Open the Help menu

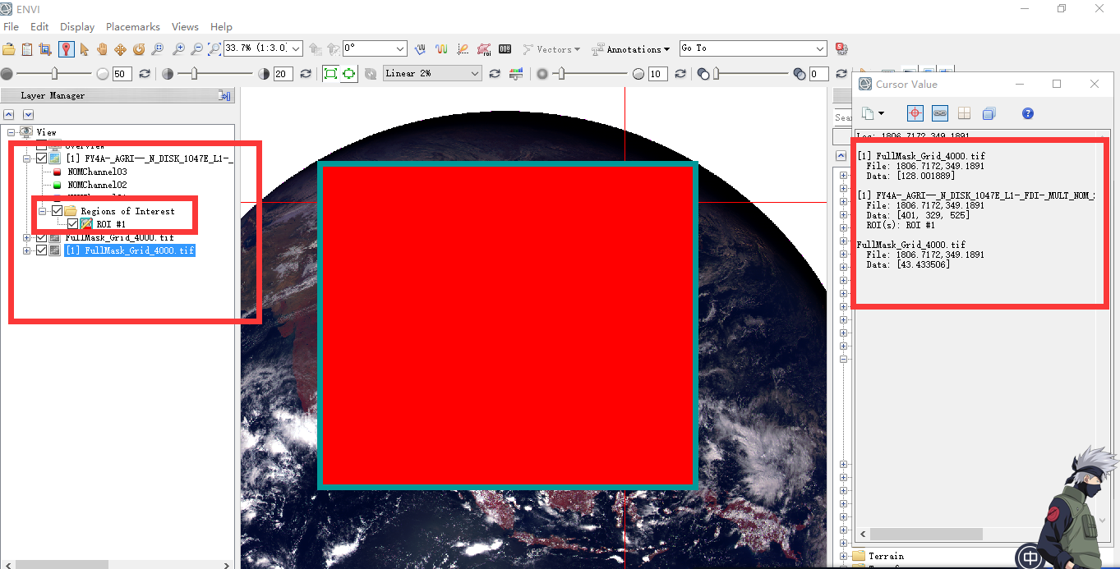tap(221, 27)
